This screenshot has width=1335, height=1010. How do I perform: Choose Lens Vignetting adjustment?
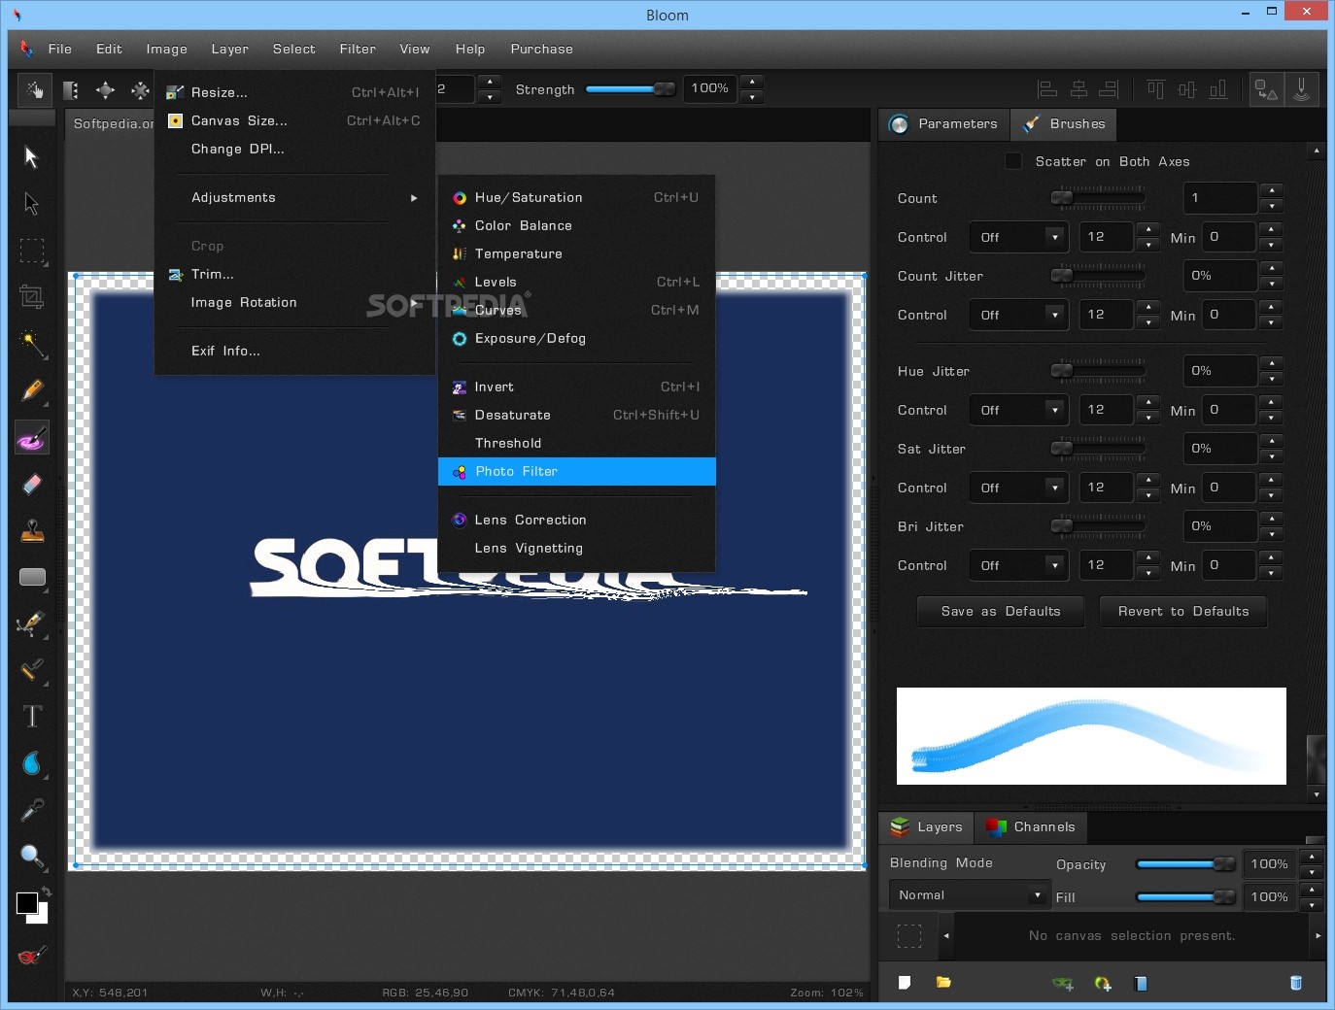[x=577, y=548]
